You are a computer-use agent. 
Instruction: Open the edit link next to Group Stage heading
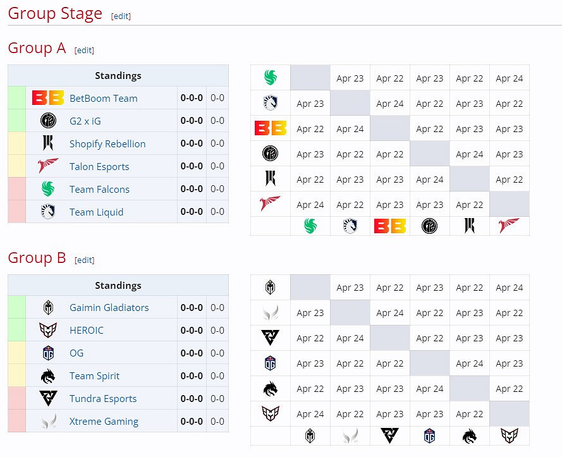tap(120, 16)
